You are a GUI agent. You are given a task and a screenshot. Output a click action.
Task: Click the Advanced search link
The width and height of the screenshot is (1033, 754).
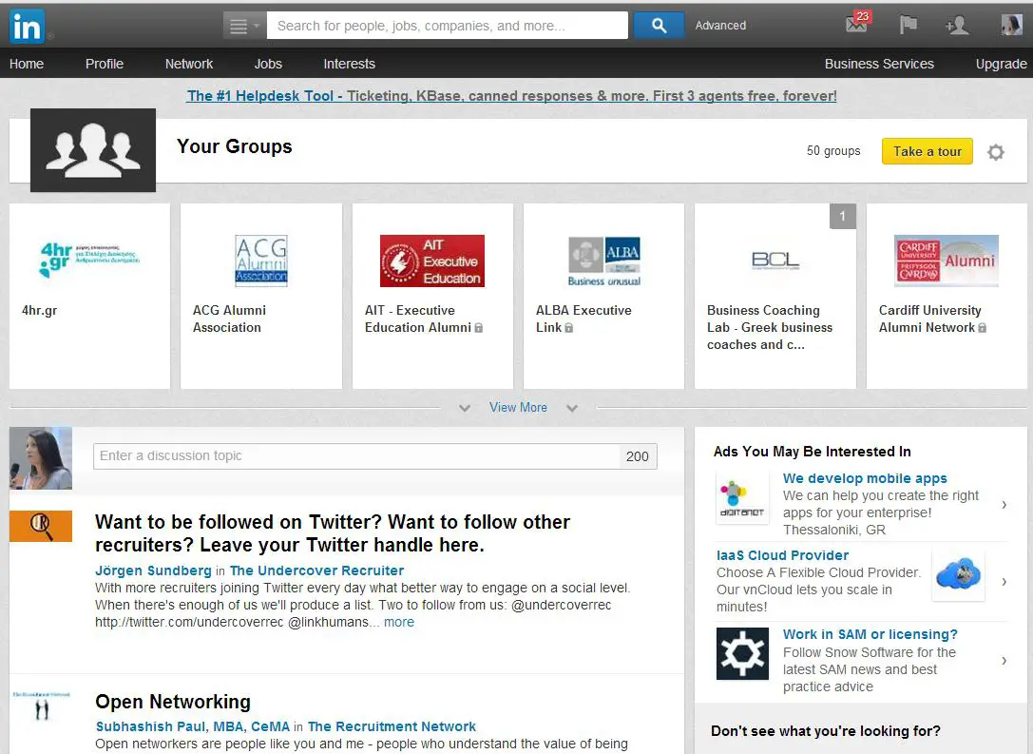point(720,26)
